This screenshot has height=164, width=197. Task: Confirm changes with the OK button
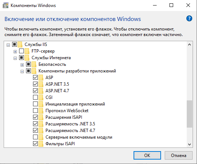[x=147, y=155]
